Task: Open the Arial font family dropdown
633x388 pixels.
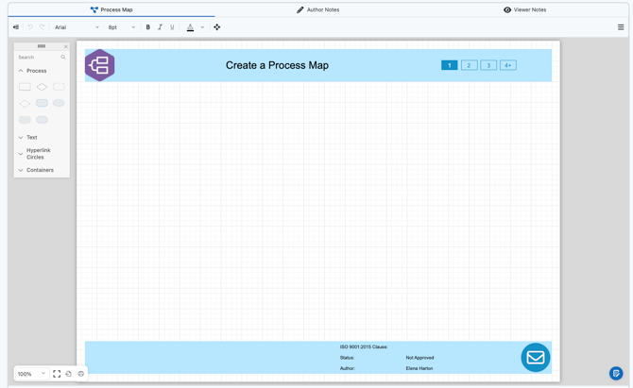Action: click(x=77, y=27)
